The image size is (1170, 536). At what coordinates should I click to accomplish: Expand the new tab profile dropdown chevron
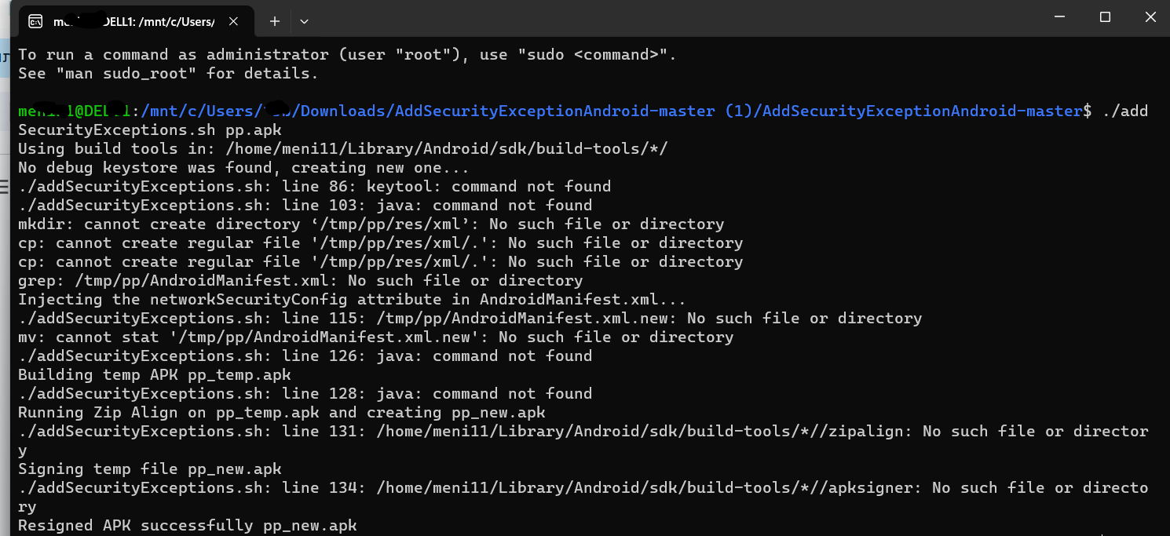point(304,21)
